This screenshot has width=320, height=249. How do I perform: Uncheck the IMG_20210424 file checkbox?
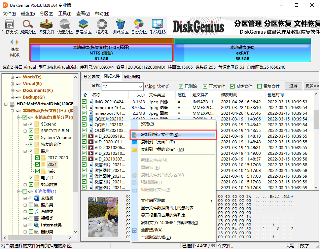[x=84, y=101]
